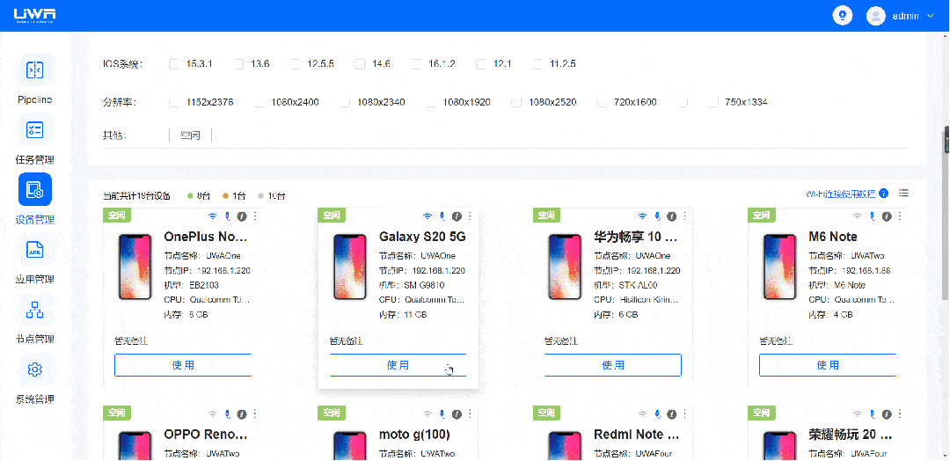This screenshot has width=950, height=461.
Task: Show info for M6 Note device
Action: 887,216
